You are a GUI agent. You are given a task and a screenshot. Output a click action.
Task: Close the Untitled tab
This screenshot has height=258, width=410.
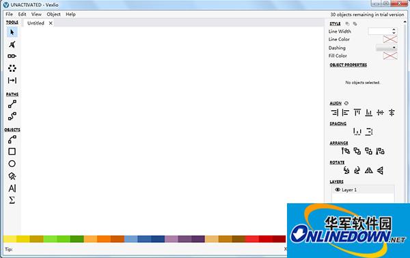[51, 23]
